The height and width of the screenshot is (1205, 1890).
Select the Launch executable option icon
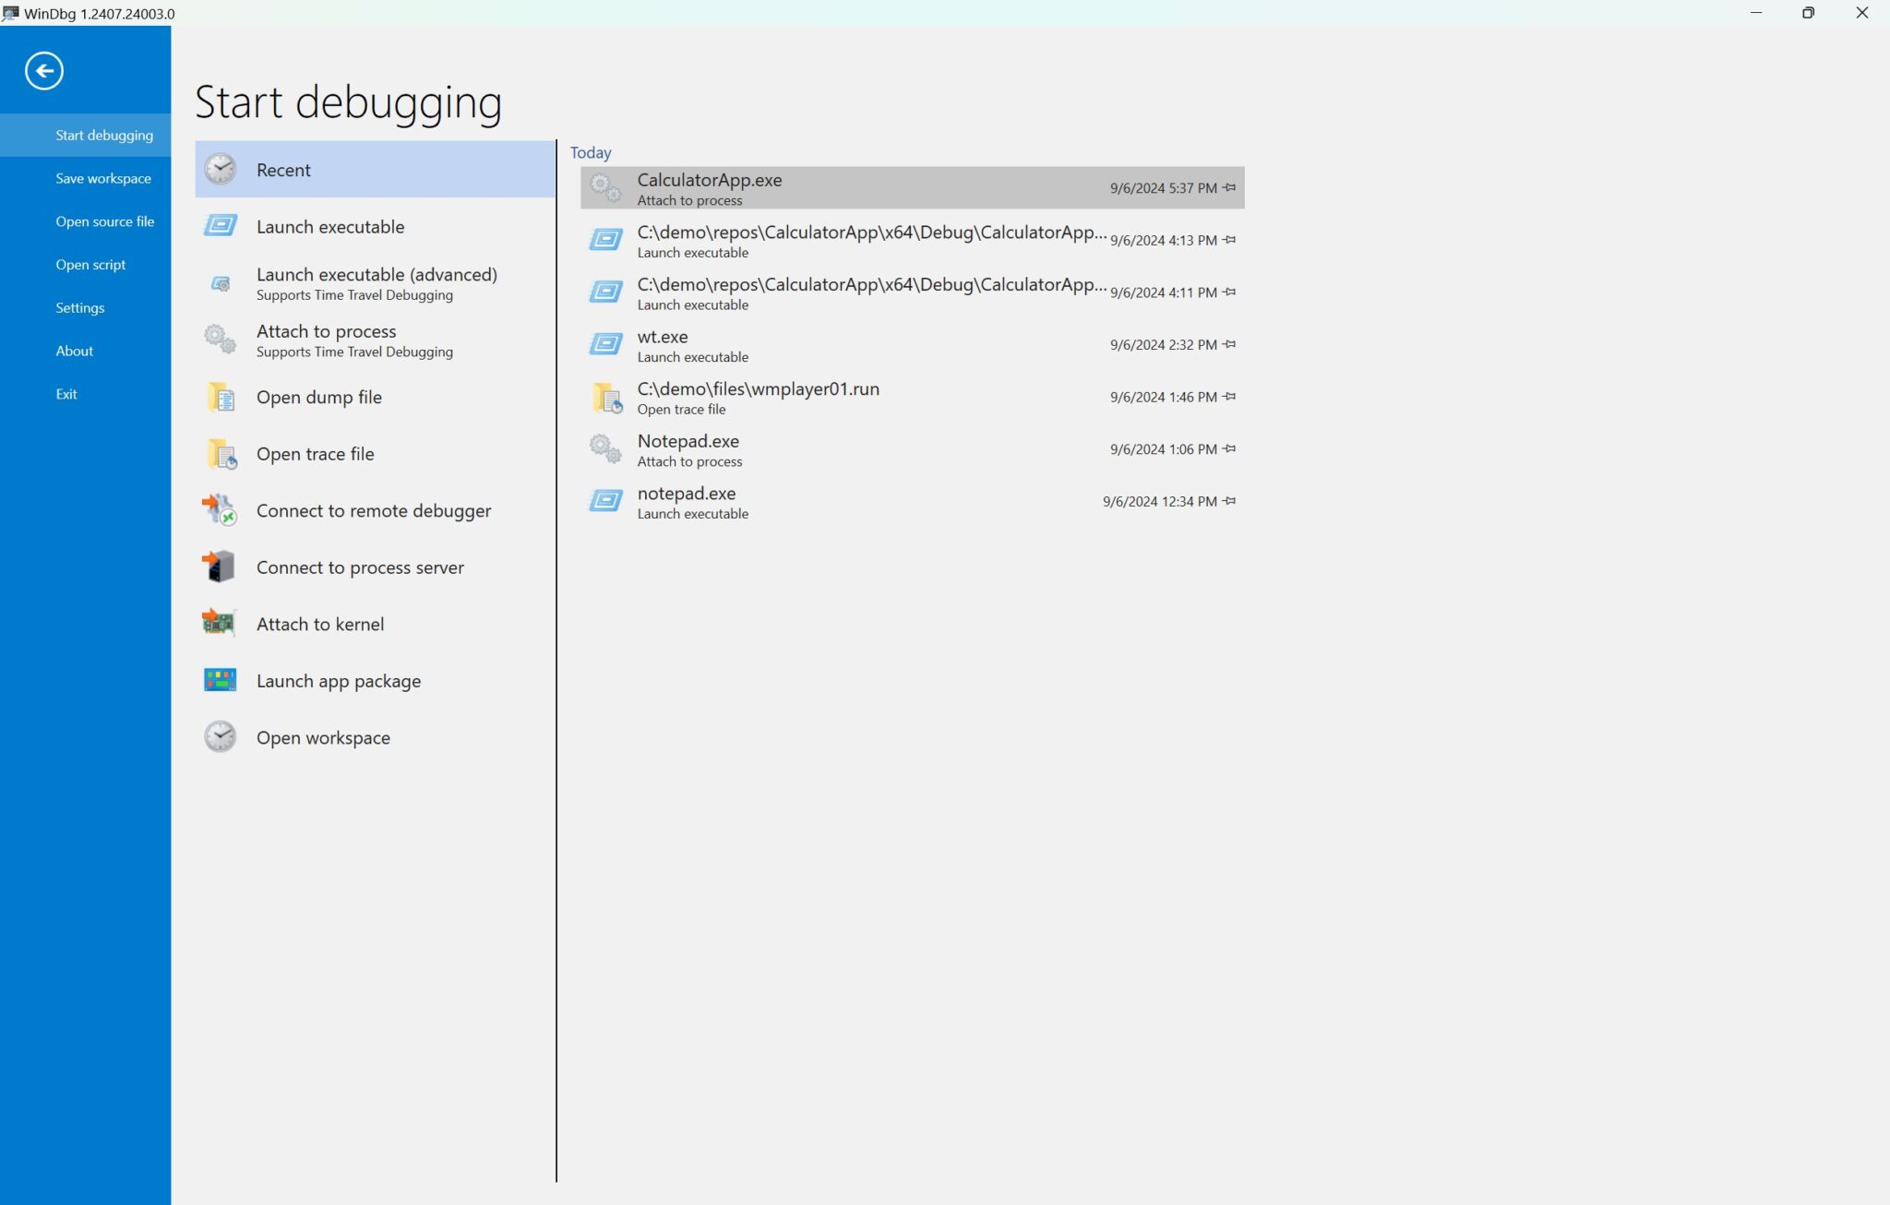click(220, 226)
